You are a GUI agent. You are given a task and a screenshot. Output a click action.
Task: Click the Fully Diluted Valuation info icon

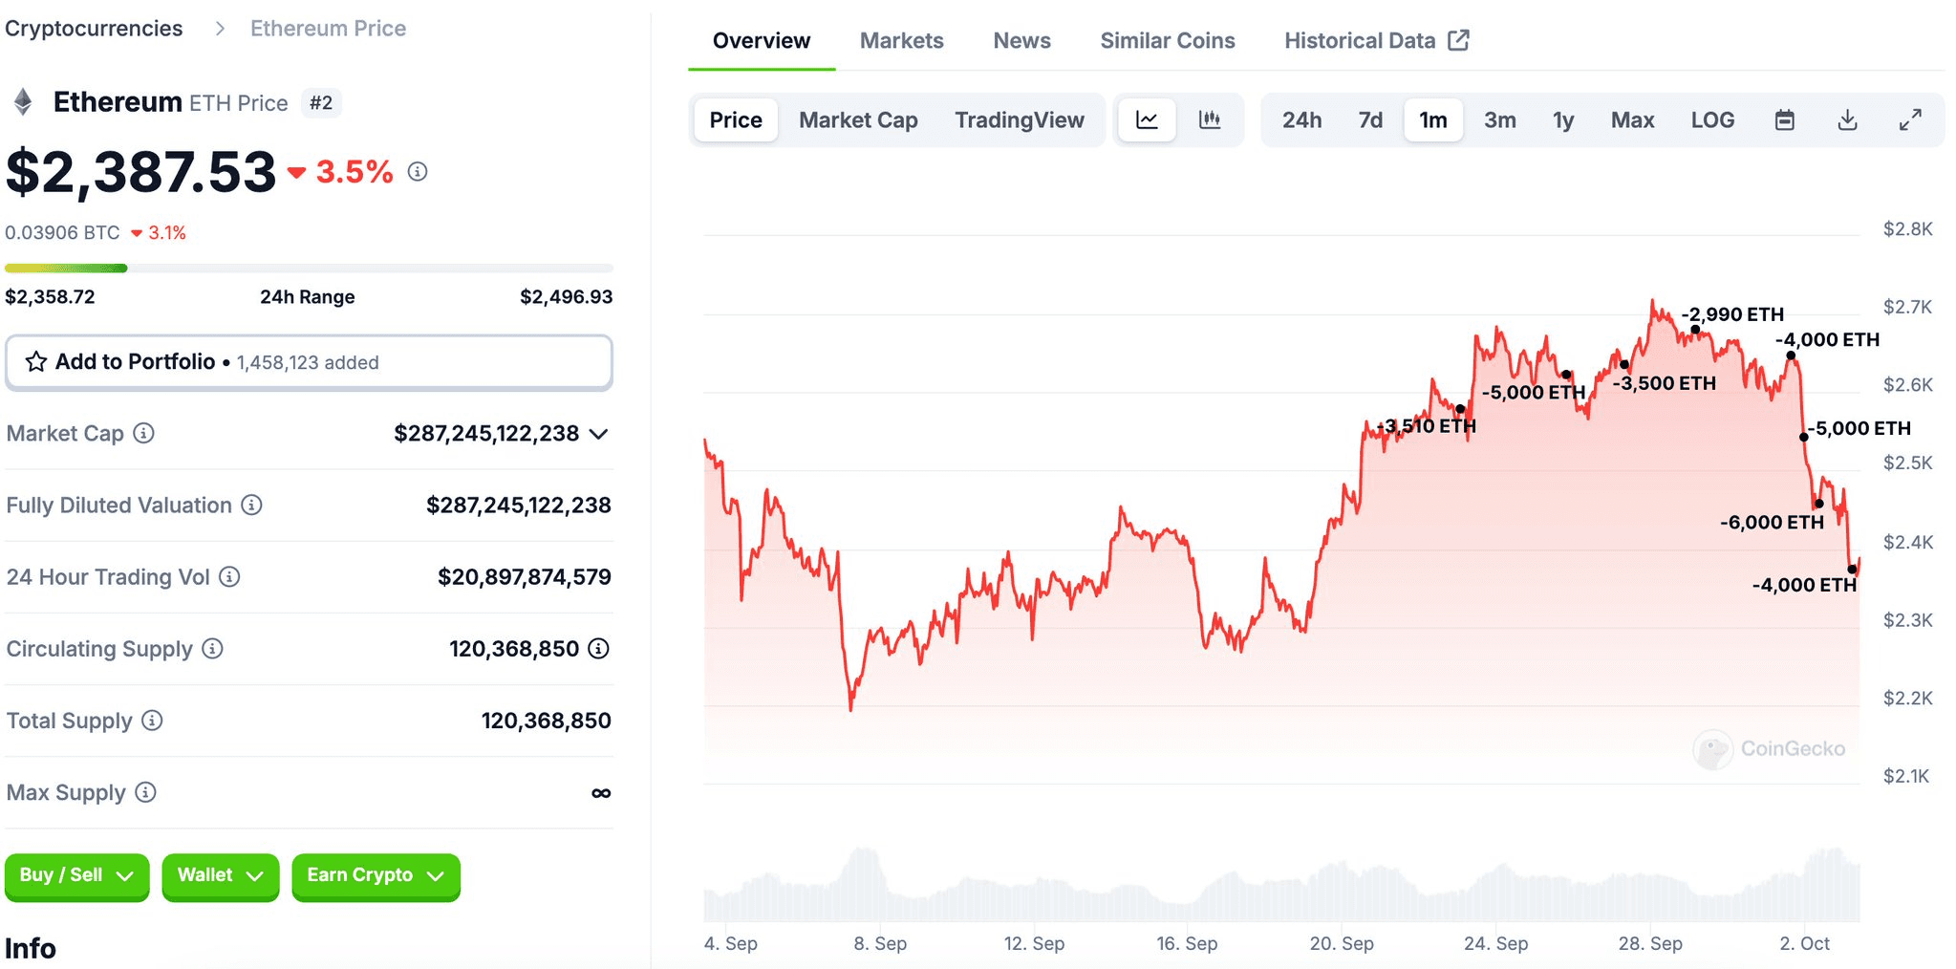tap(251, 505)
